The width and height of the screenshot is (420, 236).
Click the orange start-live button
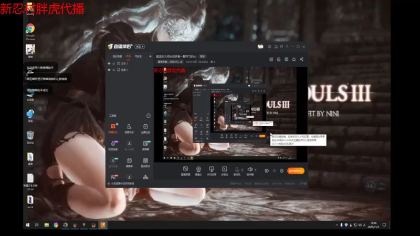click(x=296, y=171)
